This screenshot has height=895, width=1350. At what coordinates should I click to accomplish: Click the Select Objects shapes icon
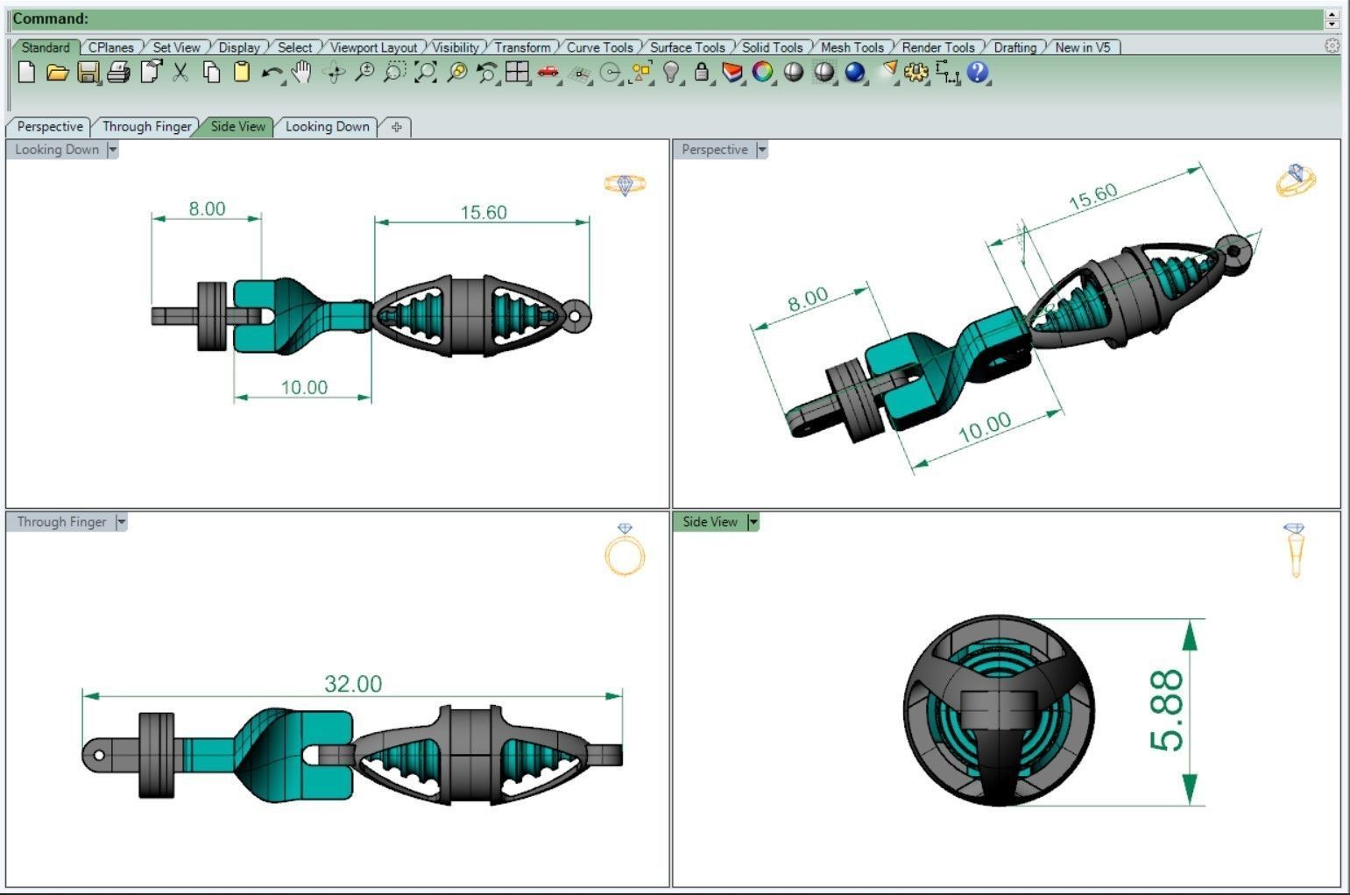pyautogui.click(x=641, y=73)
